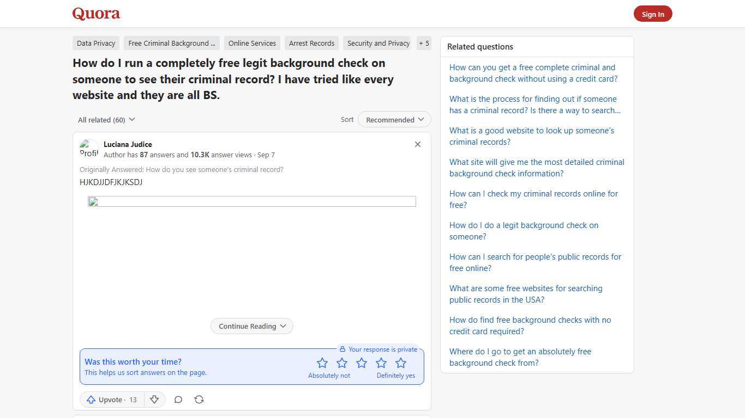Downvote the answer
This screenshot has height=418, width=745.
point(154,399)
